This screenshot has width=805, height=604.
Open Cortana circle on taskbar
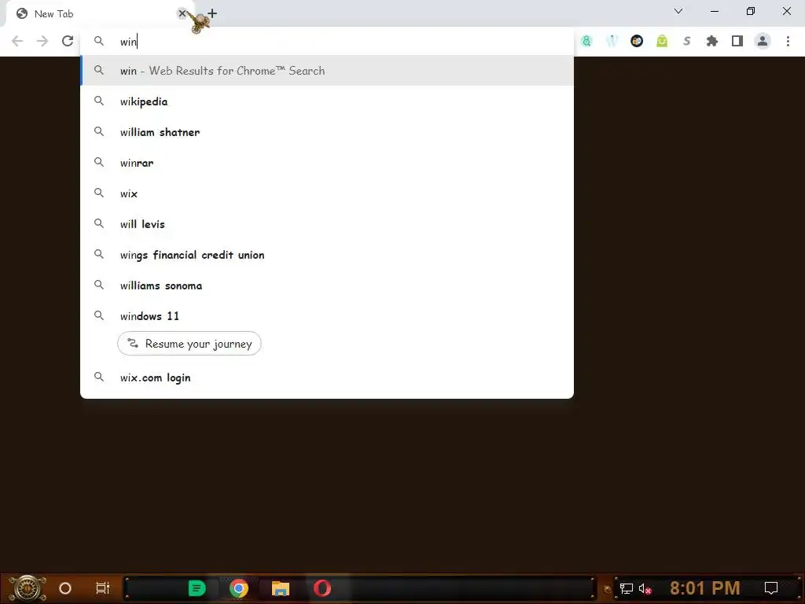[x=65, y=588]
